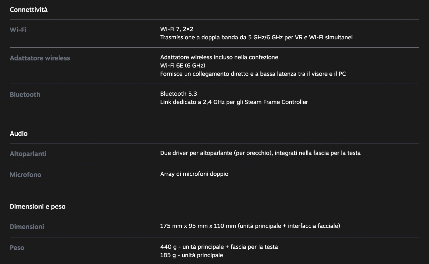Select the gray Wi-Fi row label
The image size is (429, 264).
tap(18, 30)
